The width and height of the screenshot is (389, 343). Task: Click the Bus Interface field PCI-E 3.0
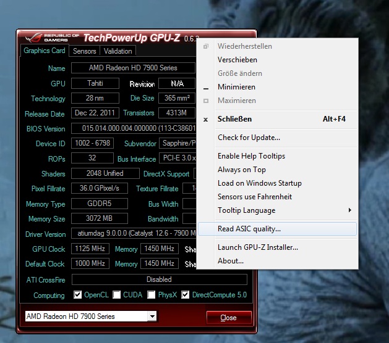[177, 158]
